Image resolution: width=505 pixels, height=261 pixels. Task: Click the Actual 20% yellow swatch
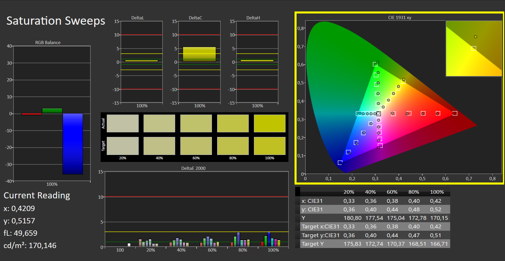123,123
